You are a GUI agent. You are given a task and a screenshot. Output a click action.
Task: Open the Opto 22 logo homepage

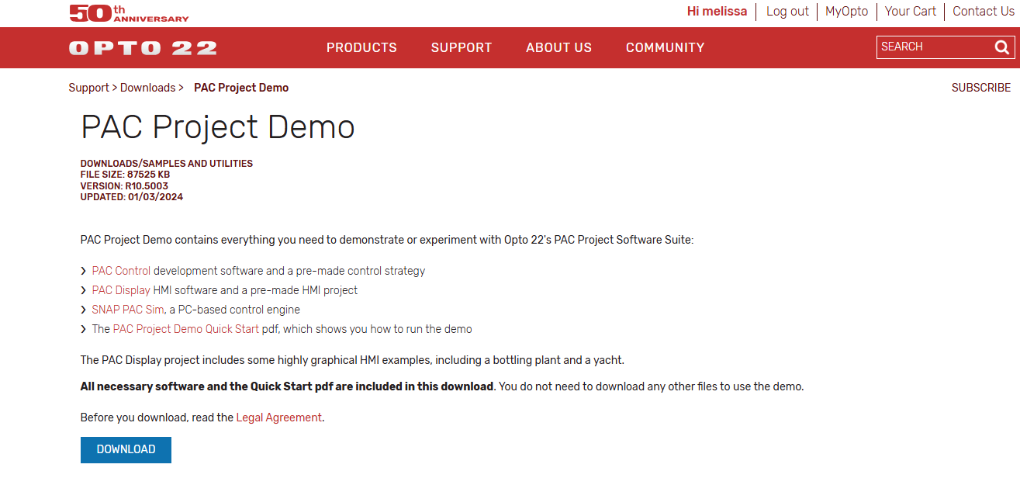[x=143, y=48]
